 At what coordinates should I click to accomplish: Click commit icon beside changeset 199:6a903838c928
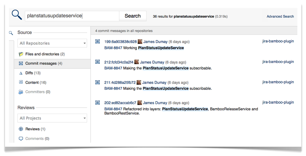click(98, 41)
